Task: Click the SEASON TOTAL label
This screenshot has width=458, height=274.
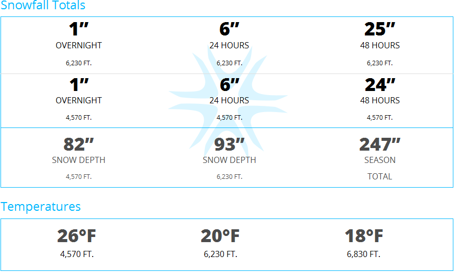Action: (380, 169)
